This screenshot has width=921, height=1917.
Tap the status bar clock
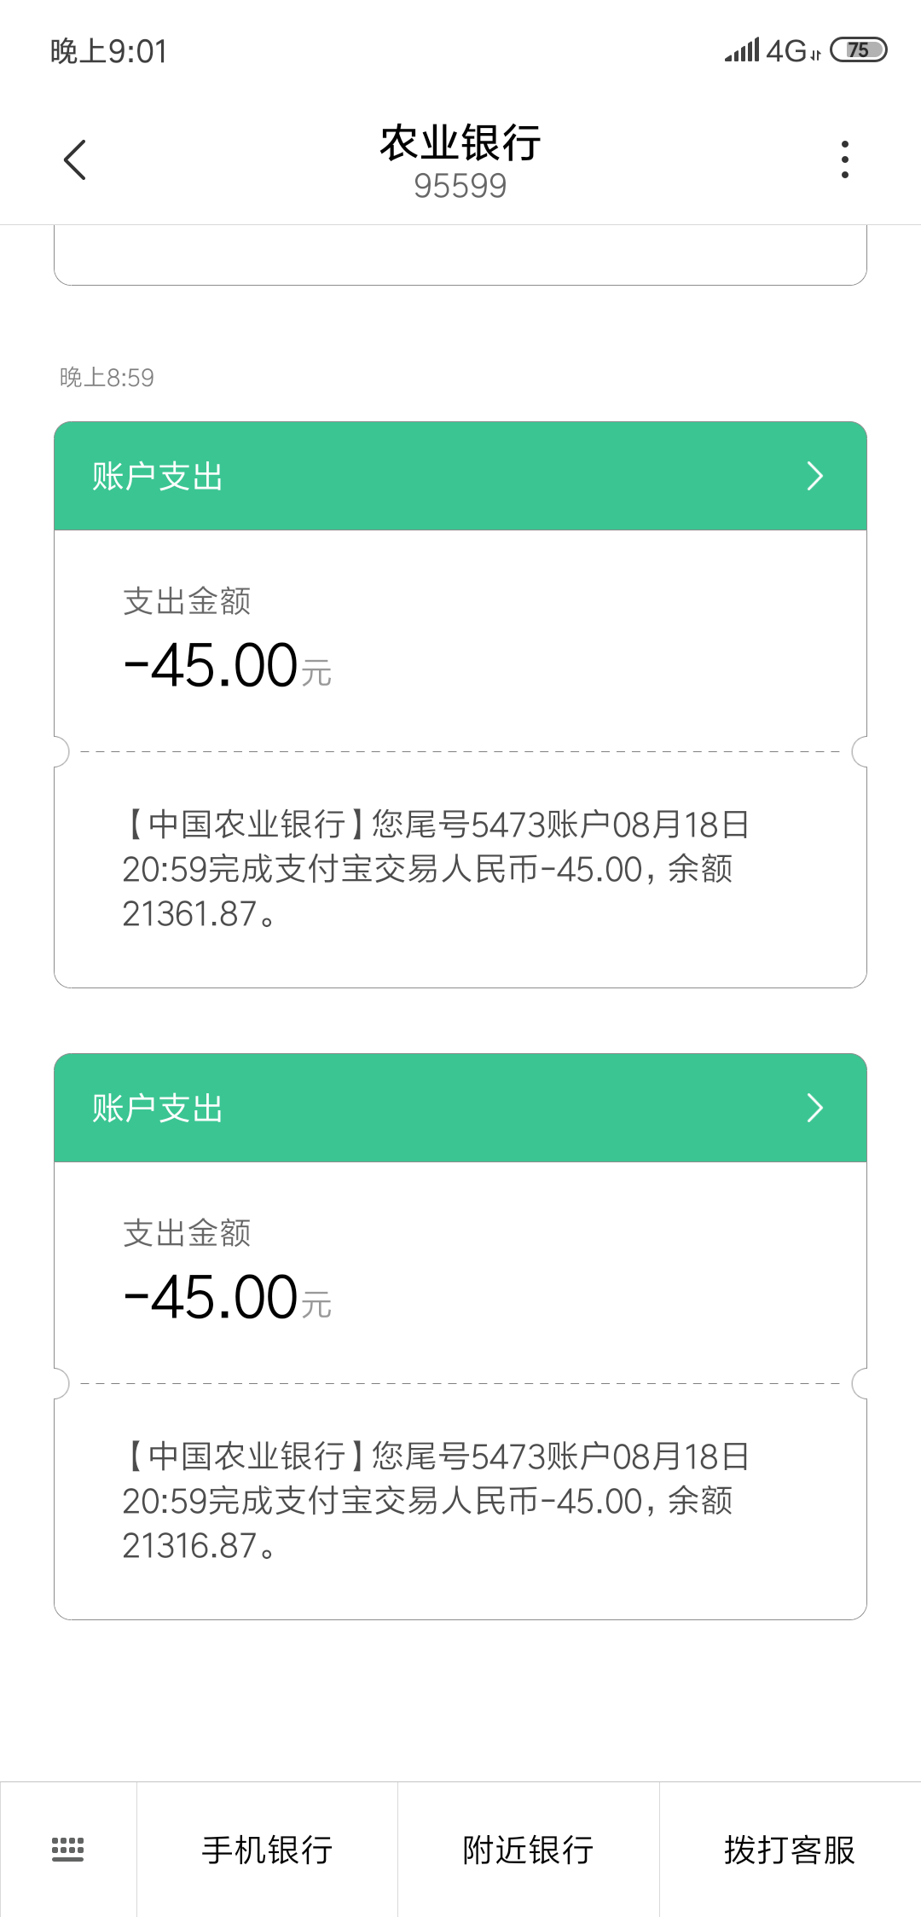[108, 51]
